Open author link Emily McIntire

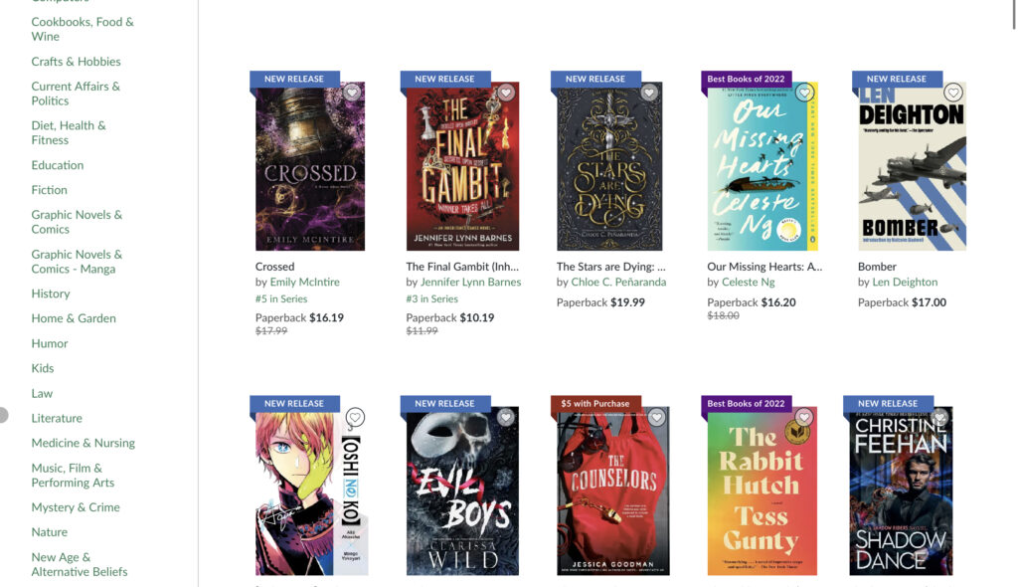304,283
